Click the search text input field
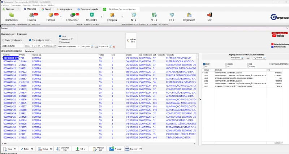 pyautogui.click(x=40, y=46)
